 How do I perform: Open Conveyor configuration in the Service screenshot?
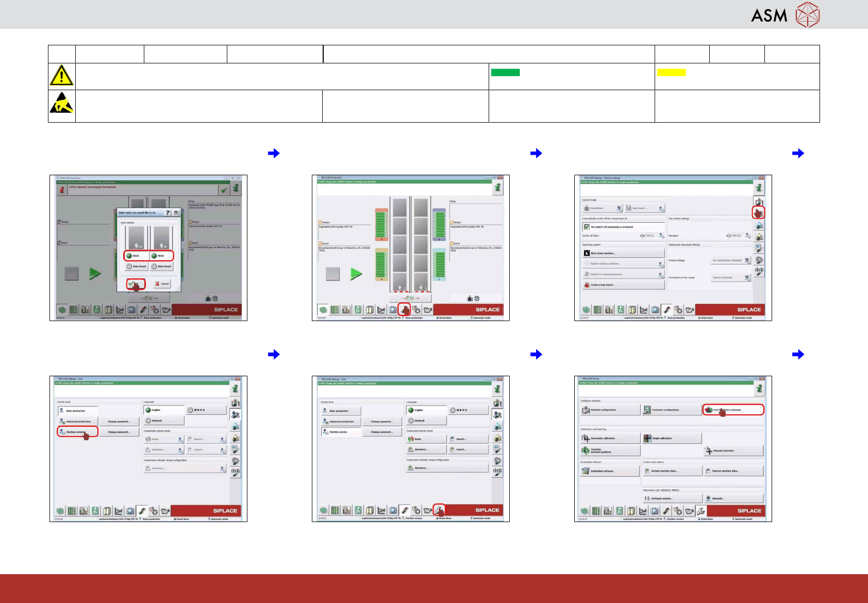click(672, 410)
